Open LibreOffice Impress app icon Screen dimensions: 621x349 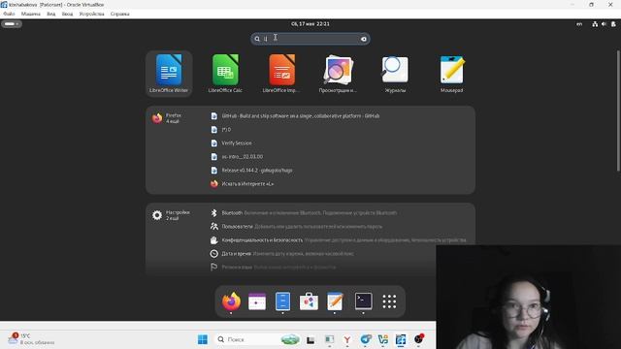[x=281, y=74]
